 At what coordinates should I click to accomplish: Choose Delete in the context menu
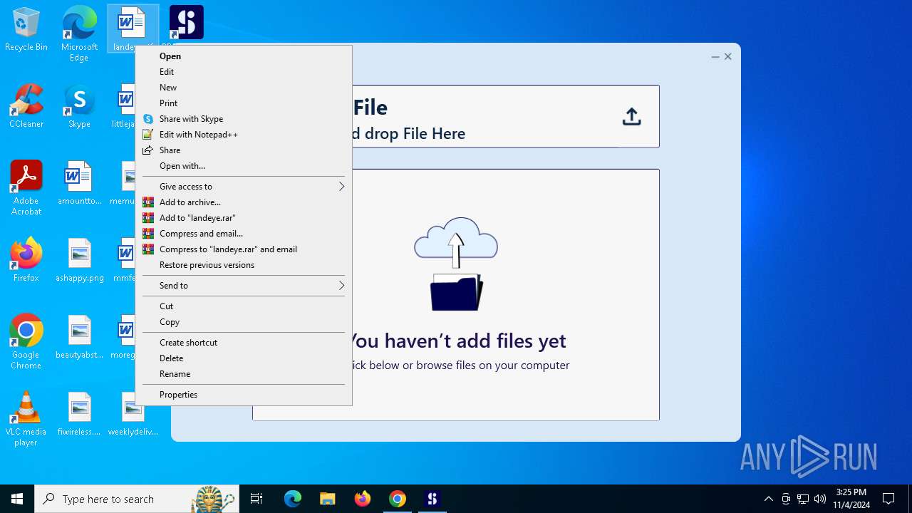(244, 358)
